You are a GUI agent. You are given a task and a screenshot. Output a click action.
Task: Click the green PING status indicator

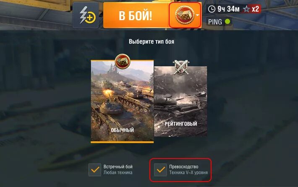(x=227, y=22)
